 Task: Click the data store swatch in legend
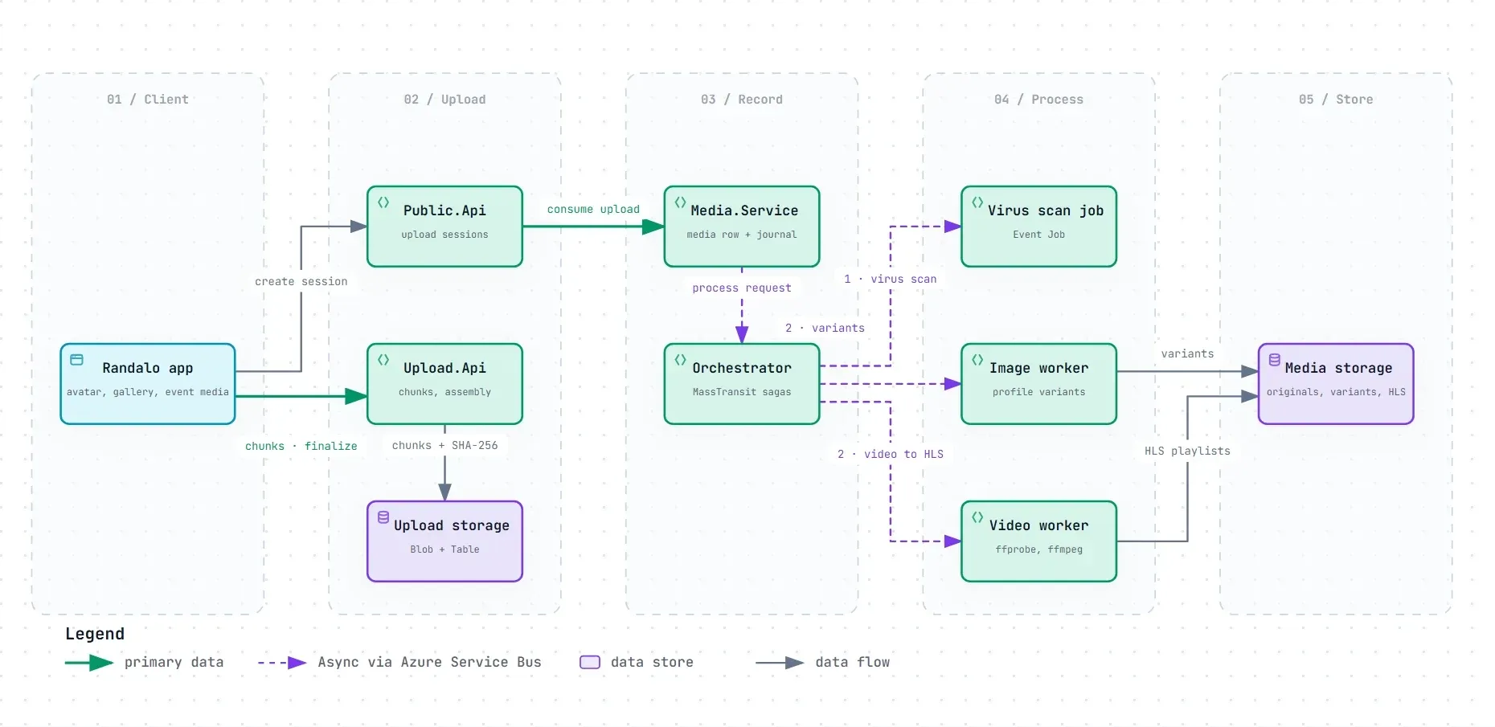pos(590,663)
